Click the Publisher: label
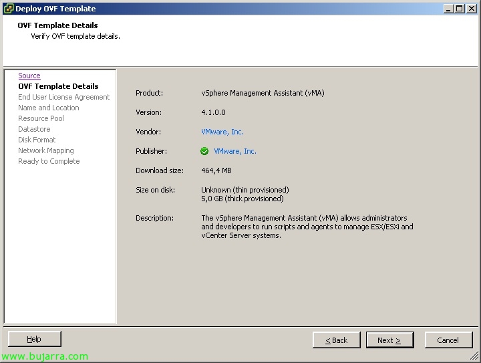Screen dimensions: 481x363 (151, 151)
